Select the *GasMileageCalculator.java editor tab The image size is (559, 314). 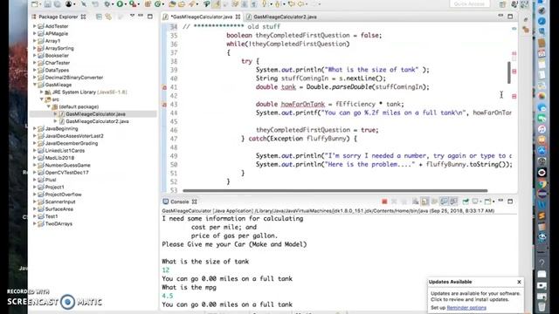coord(202,17)
